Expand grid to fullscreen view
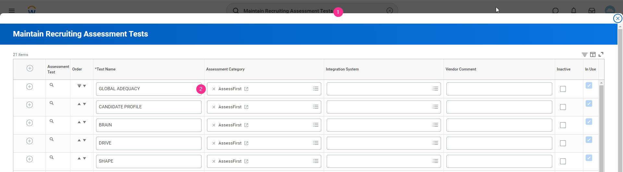Screen dimensions: 623x172 pos(601,54)
